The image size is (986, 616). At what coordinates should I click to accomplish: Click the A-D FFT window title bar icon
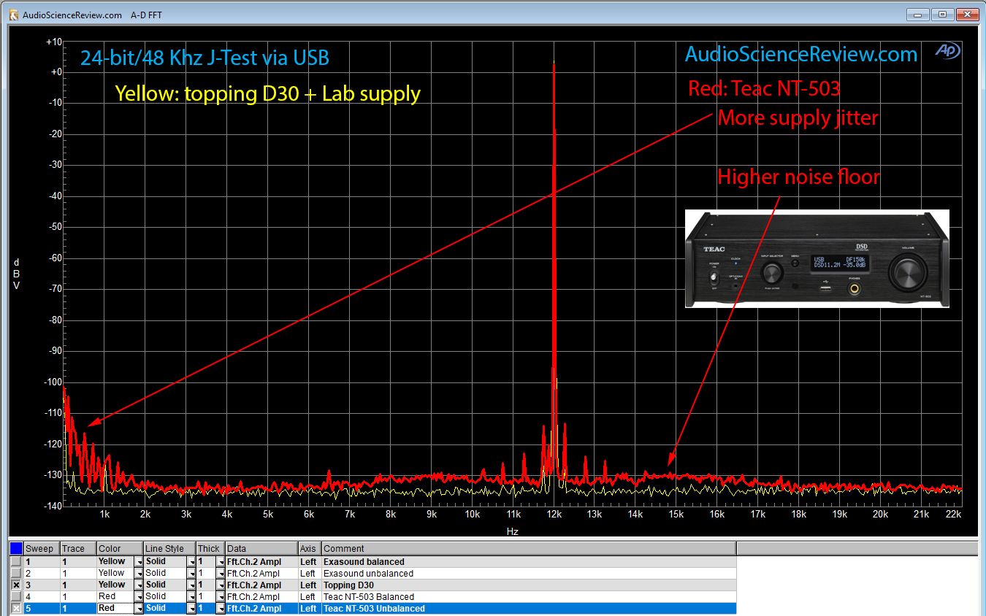tap(13, 15)
